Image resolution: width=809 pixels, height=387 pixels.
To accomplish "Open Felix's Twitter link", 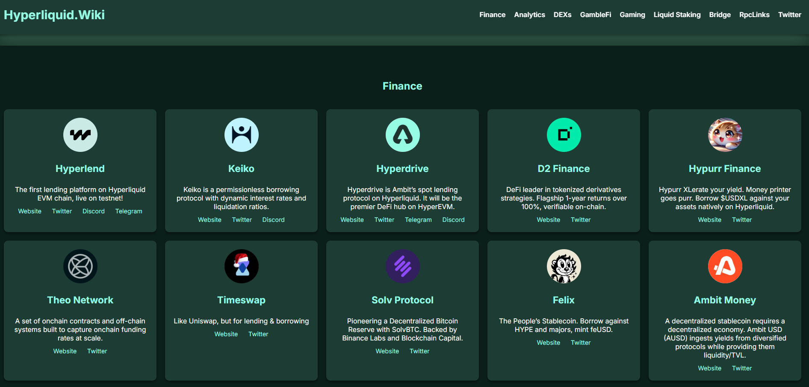I will point(581,343).
